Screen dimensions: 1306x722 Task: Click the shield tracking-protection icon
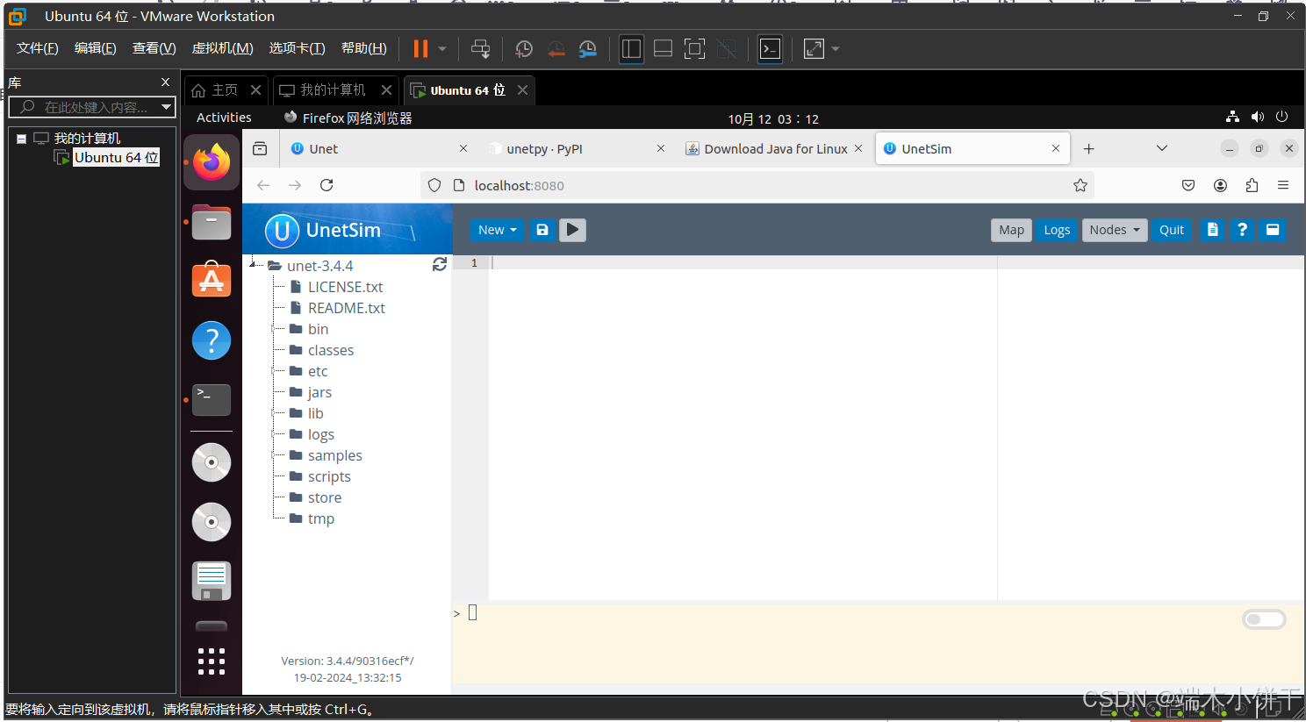[x=434, y=185]
